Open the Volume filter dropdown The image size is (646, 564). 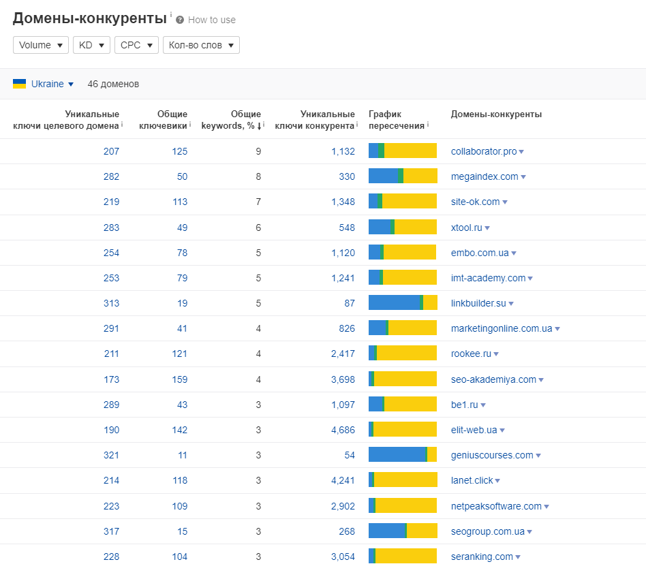(41, 45)
